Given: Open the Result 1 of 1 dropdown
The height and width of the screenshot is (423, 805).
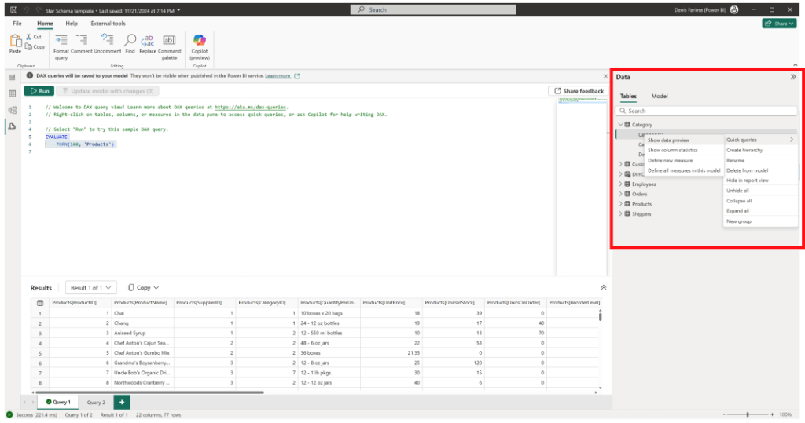Looking at the screenshot, I should 90,288.
